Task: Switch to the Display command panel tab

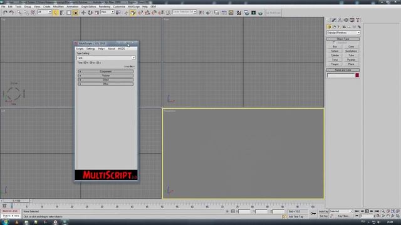Action: pos(352,20)
